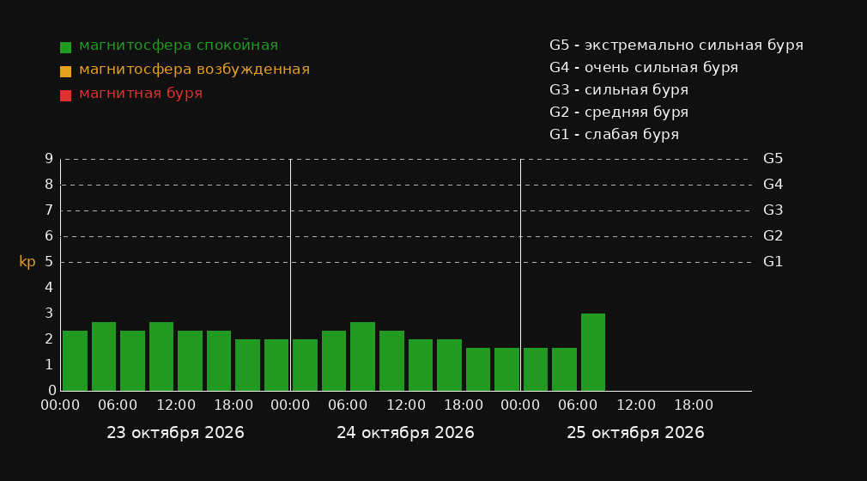This screenshot has width=867, height=481.
Task: Click the date label "23 октября 2026"
Action: point(175,433)
